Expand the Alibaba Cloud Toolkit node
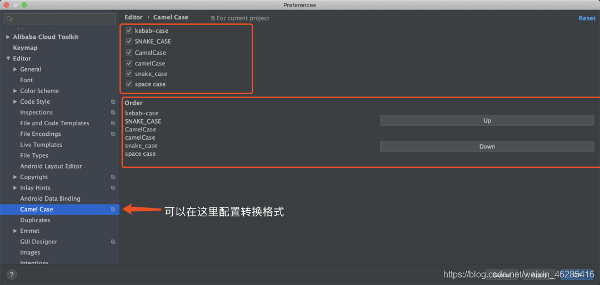Viewport: 600px width, 285px height. point(8,37)
